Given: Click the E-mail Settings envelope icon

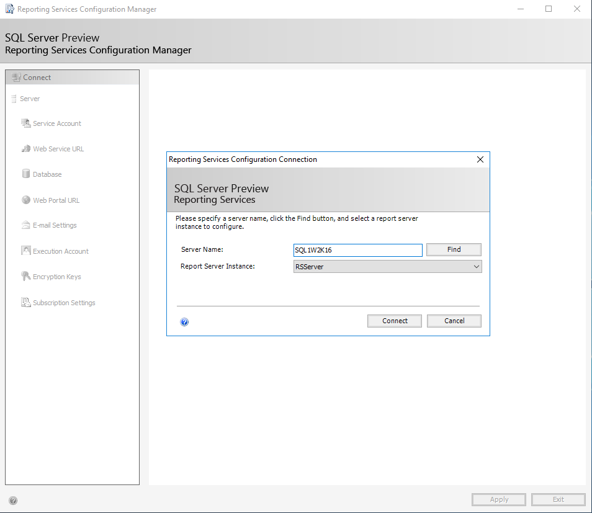Looking at the screenshot, I should click(x=25, y=225).
